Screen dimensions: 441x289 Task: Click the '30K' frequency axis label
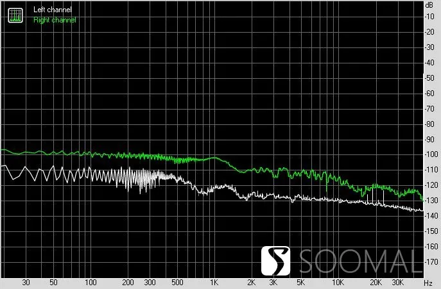[398, 283]
